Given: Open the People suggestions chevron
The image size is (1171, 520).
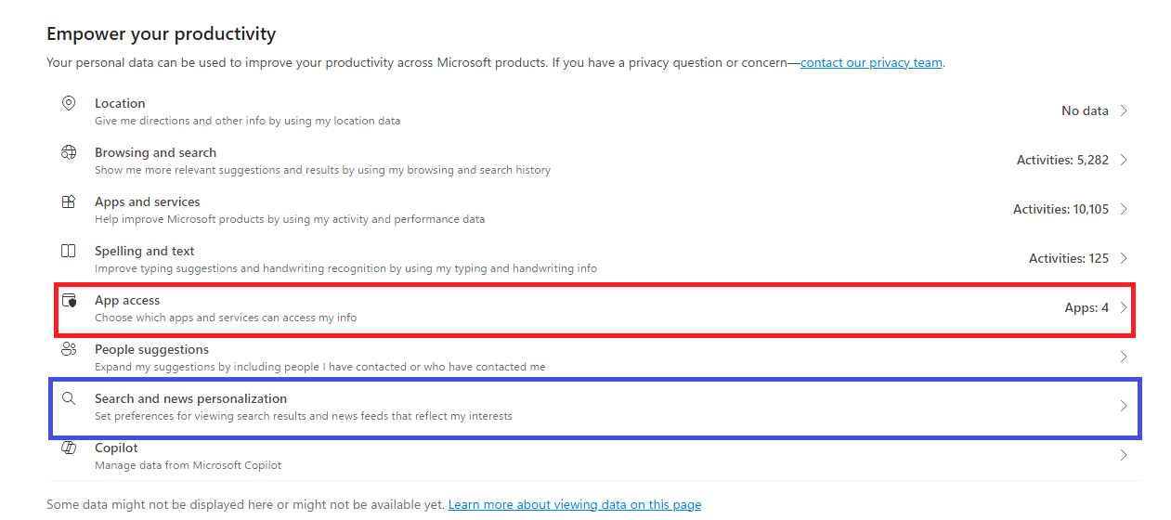Looking at the screenshot, I should pyautogui.click(x=1124, y=357).
